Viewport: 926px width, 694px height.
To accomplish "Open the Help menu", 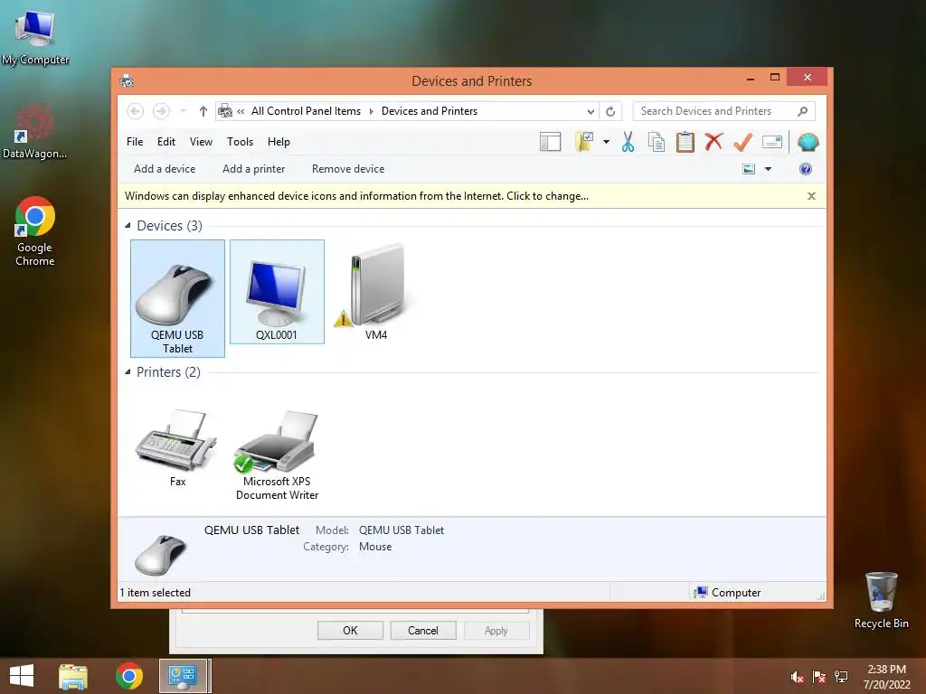I will (x=279, y=142).
